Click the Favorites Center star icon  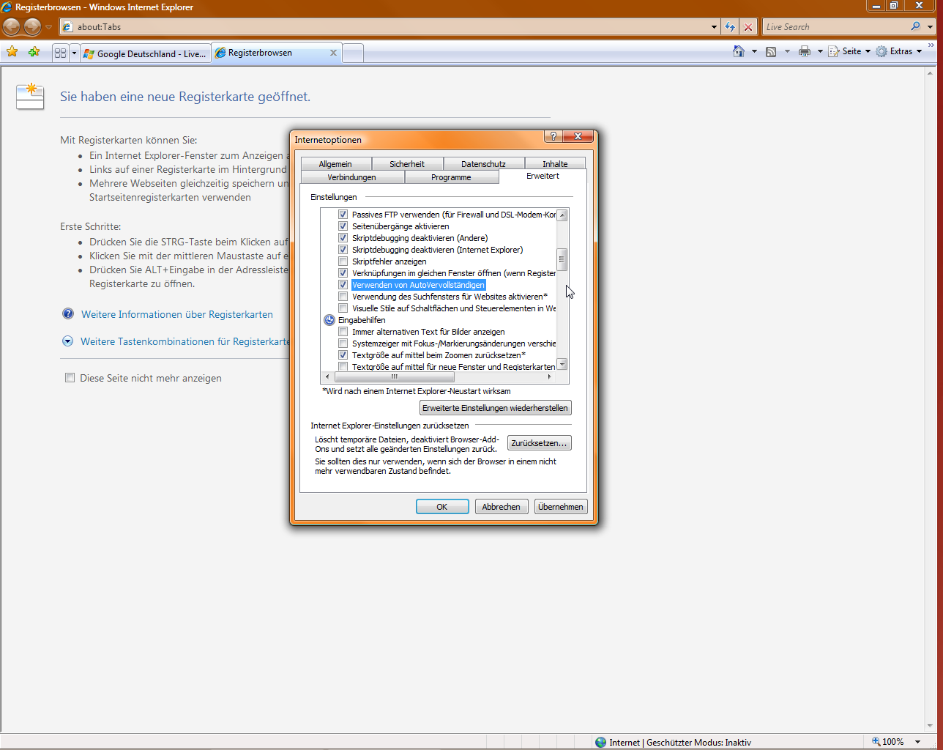coord(12,52)
